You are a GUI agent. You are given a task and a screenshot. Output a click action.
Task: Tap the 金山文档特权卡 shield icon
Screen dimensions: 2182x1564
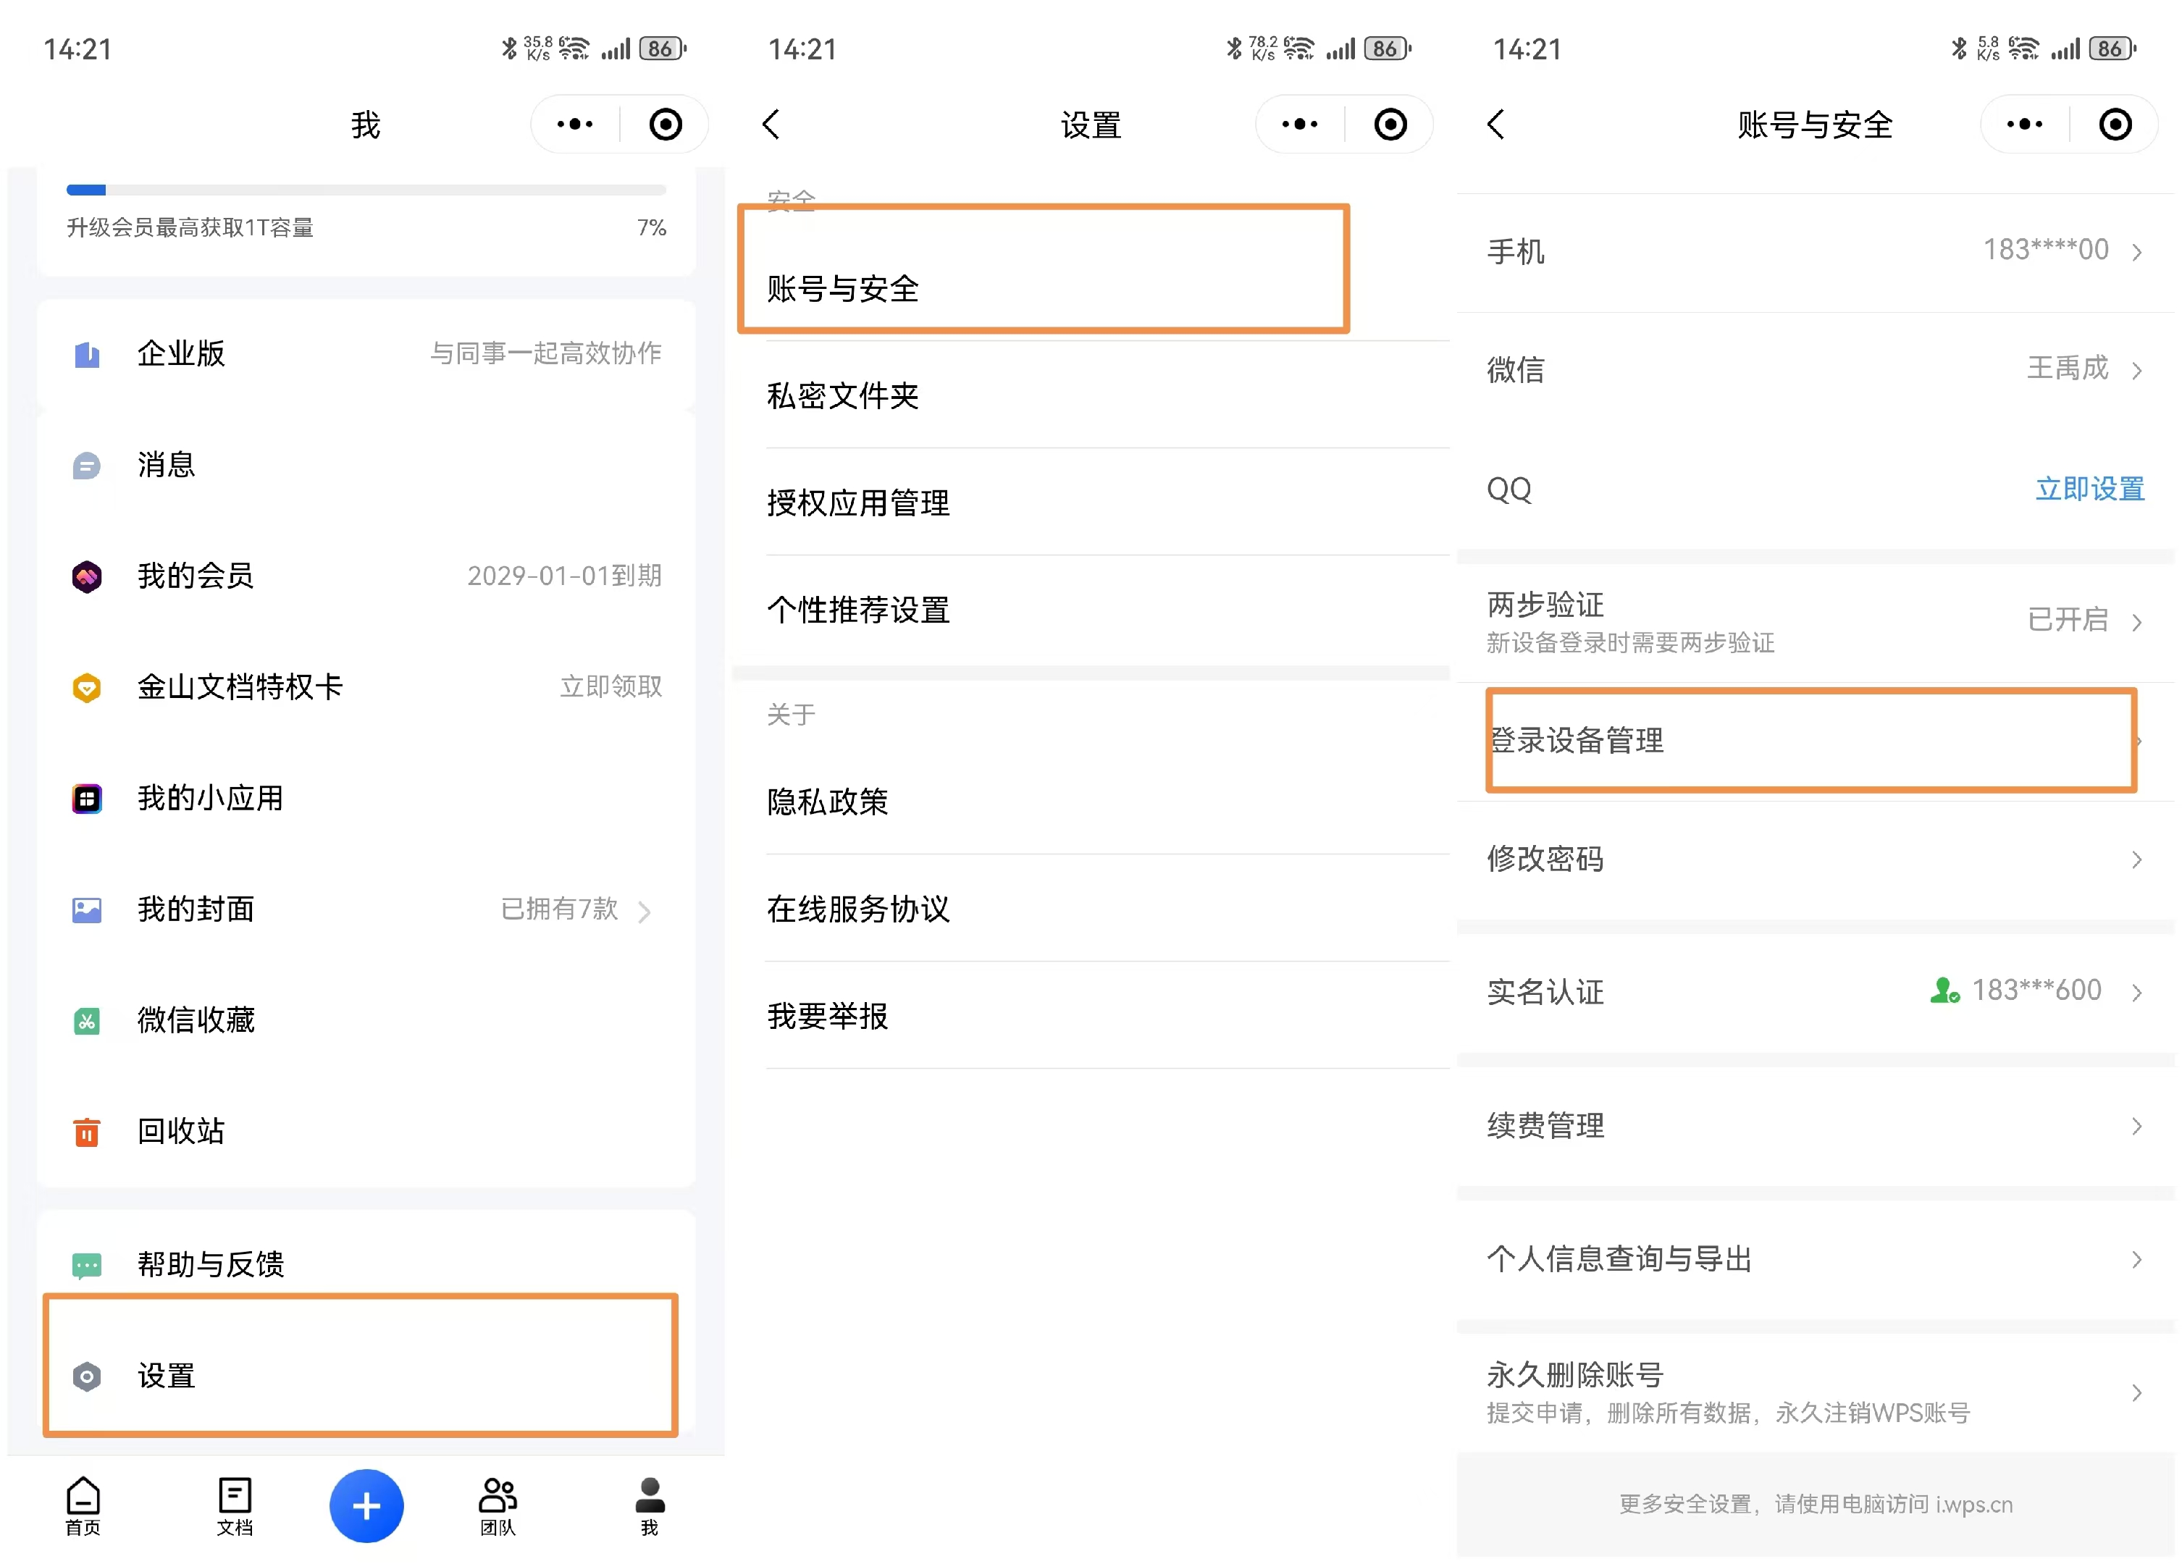tap(87, 689)
